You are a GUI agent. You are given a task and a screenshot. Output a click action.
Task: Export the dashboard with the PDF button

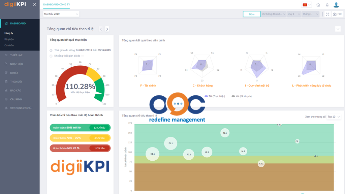[338, 14]
